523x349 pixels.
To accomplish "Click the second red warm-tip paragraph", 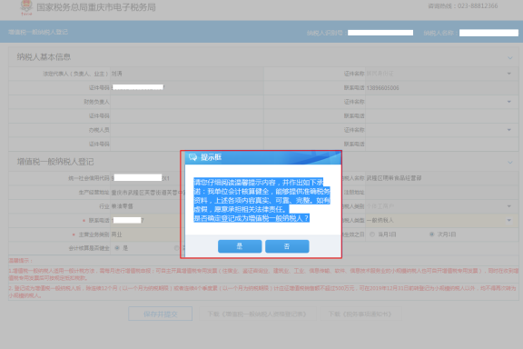I will (263, 292).
